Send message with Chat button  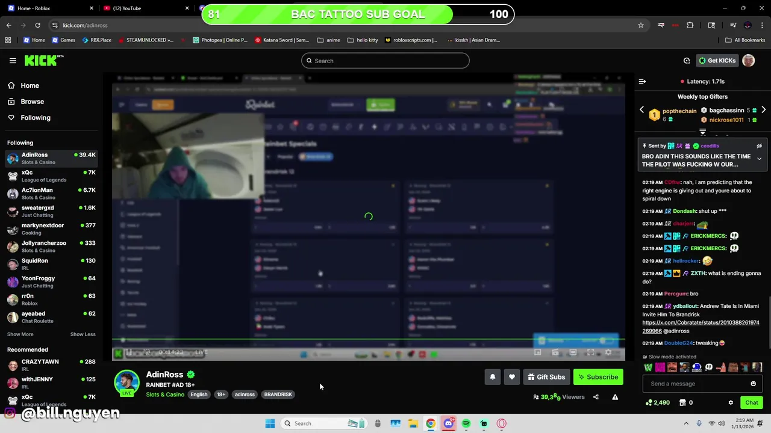pyautogui.click(x=751, y=403)
